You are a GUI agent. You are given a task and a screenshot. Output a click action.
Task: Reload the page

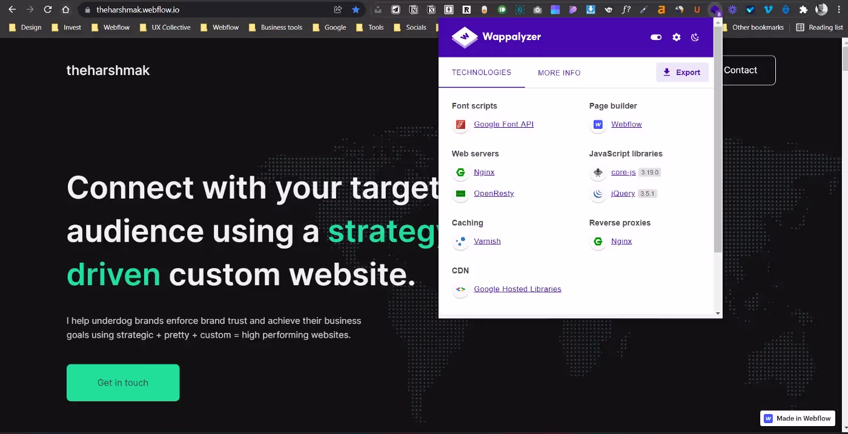[48, 10]
